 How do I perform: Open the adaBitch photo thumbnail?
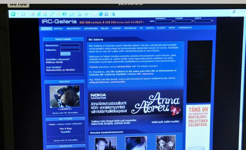(x=65, y=97)
